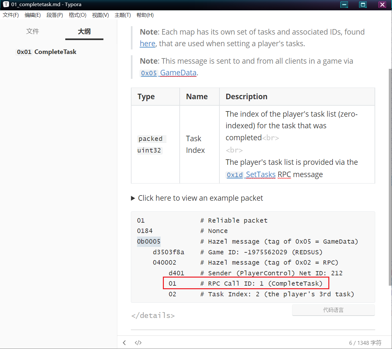Open the 0x05 GameData link

[x=168, y=73]
